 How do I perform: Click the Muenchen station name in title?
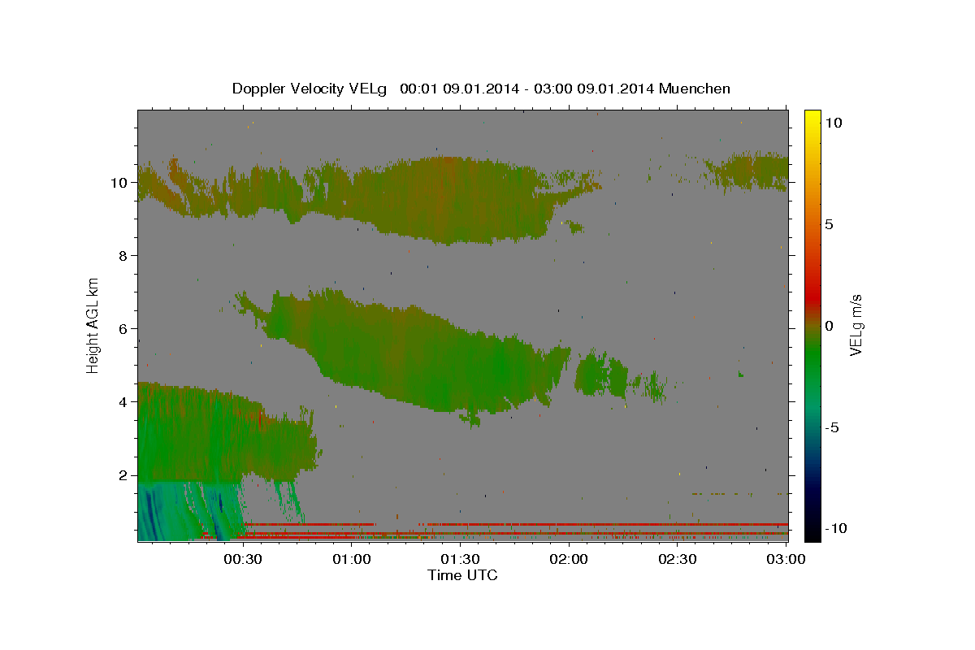[x=695, y=89]
